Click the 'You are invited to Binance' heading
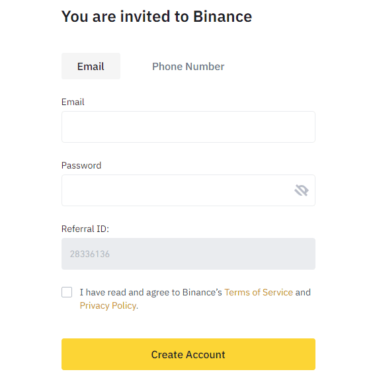The height and width of the screenshot is (384, 373). point(157,17)
